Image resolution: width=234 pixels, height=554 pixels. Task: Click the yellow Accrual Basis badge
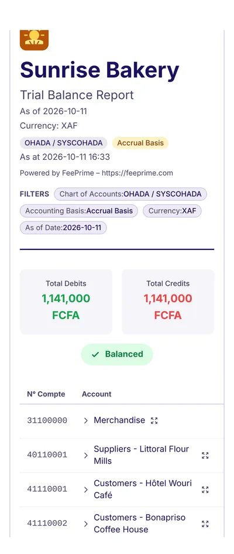pos(140,143)
